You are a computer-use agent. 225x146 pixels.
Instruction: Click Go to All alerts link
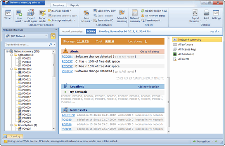coord(149,52)
